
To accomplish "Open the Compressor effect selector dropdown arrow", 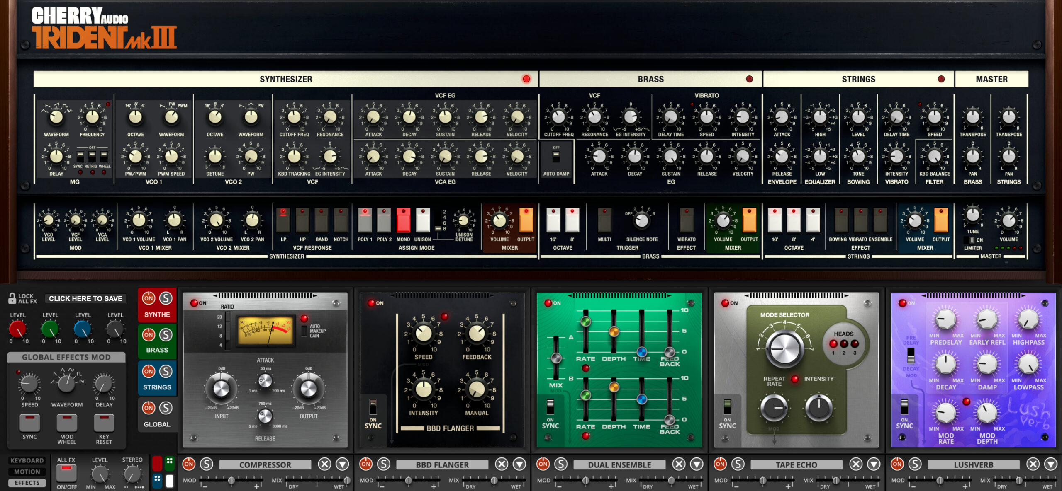I will coord(341,464).
